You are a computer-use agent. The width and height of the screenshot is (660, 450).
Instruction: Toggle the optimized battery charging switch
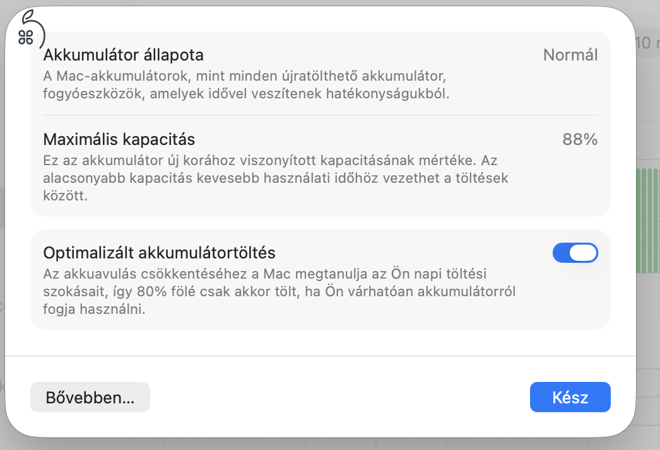[x=575, y=252]
